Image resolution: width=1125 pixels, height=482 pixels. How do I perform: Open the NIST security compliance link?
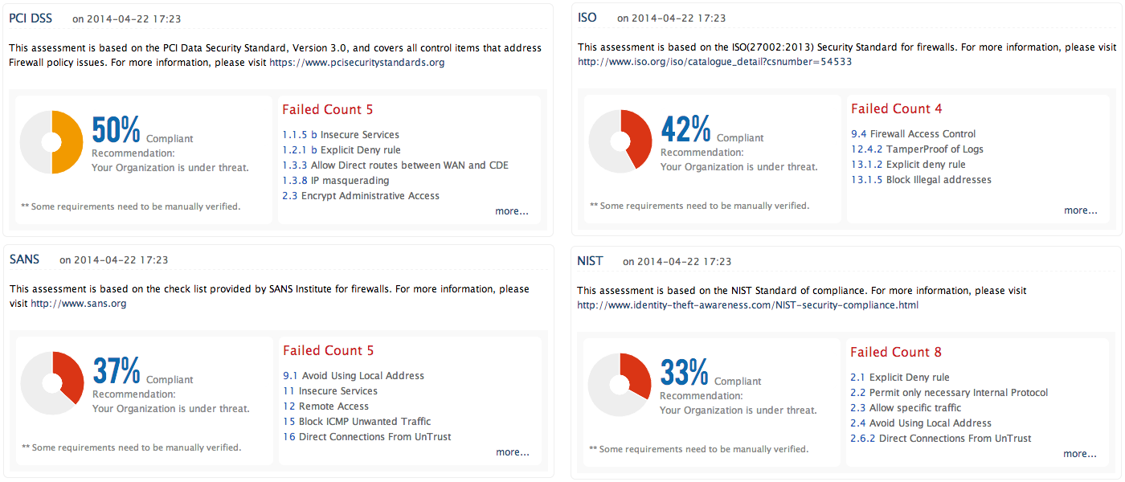click(x=747, y=305)
